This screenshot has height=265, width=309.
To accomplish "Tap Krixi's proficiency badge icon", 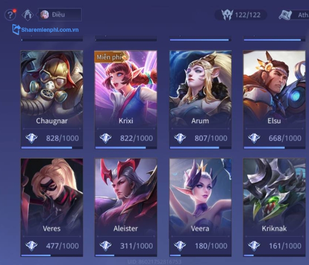I will tap(106, 138).
